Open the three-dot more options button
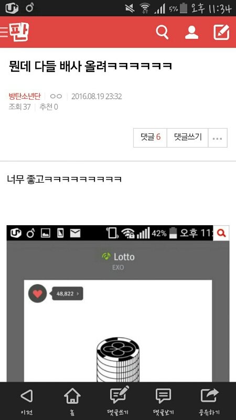 (218, 138)
